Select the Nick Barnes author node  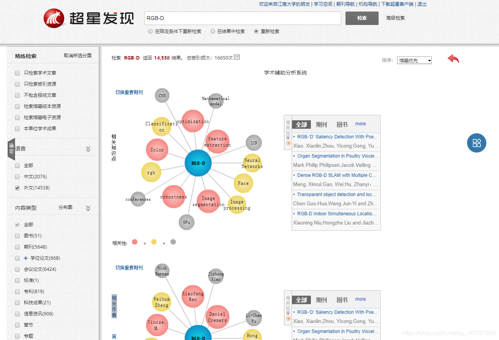(162, 271)
